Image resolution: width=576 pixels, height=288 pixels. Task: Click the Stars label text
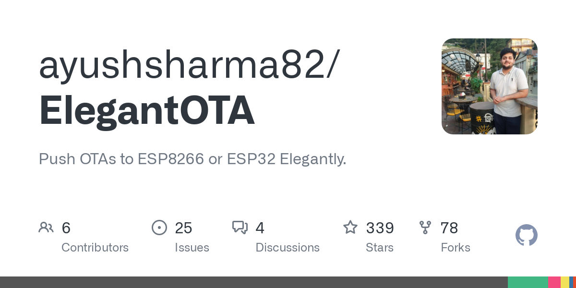tap(380, 248)
